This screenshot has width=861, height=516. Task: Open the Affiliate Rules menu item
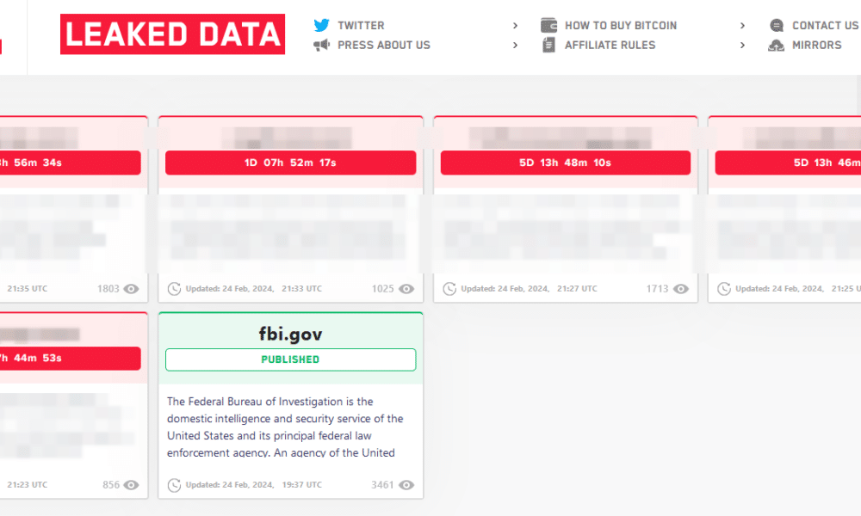click(610, 45)
